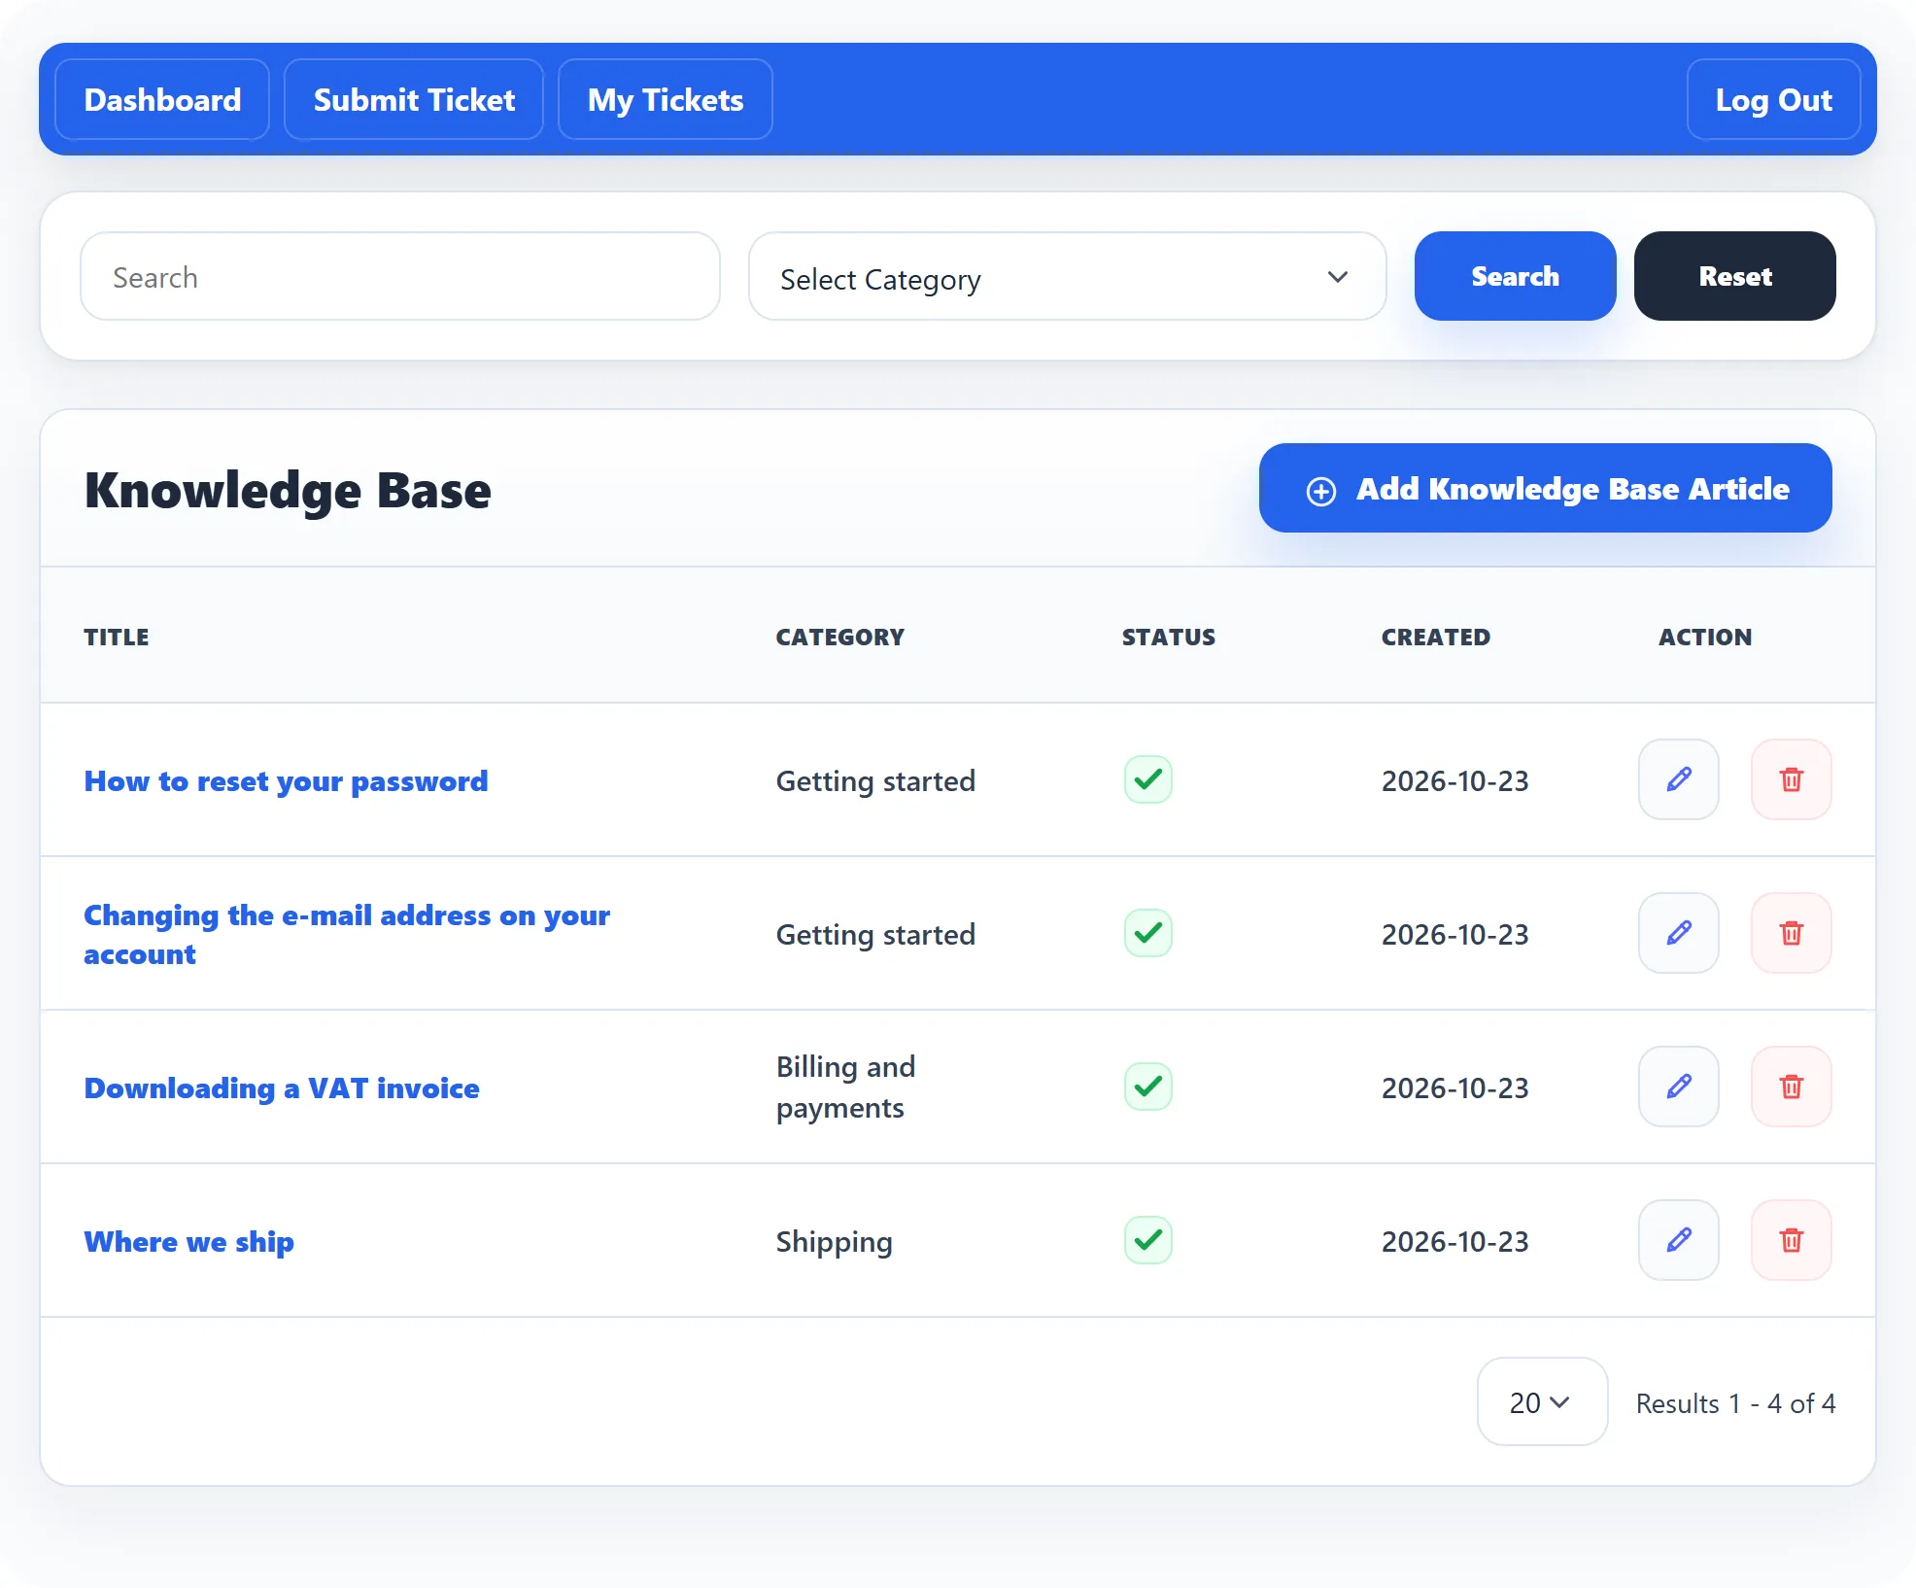The width and height of the screenshot is (1916, 1588).
Task: Open 'Changing the e-mail address on your account' link
Action: [347, 935]
